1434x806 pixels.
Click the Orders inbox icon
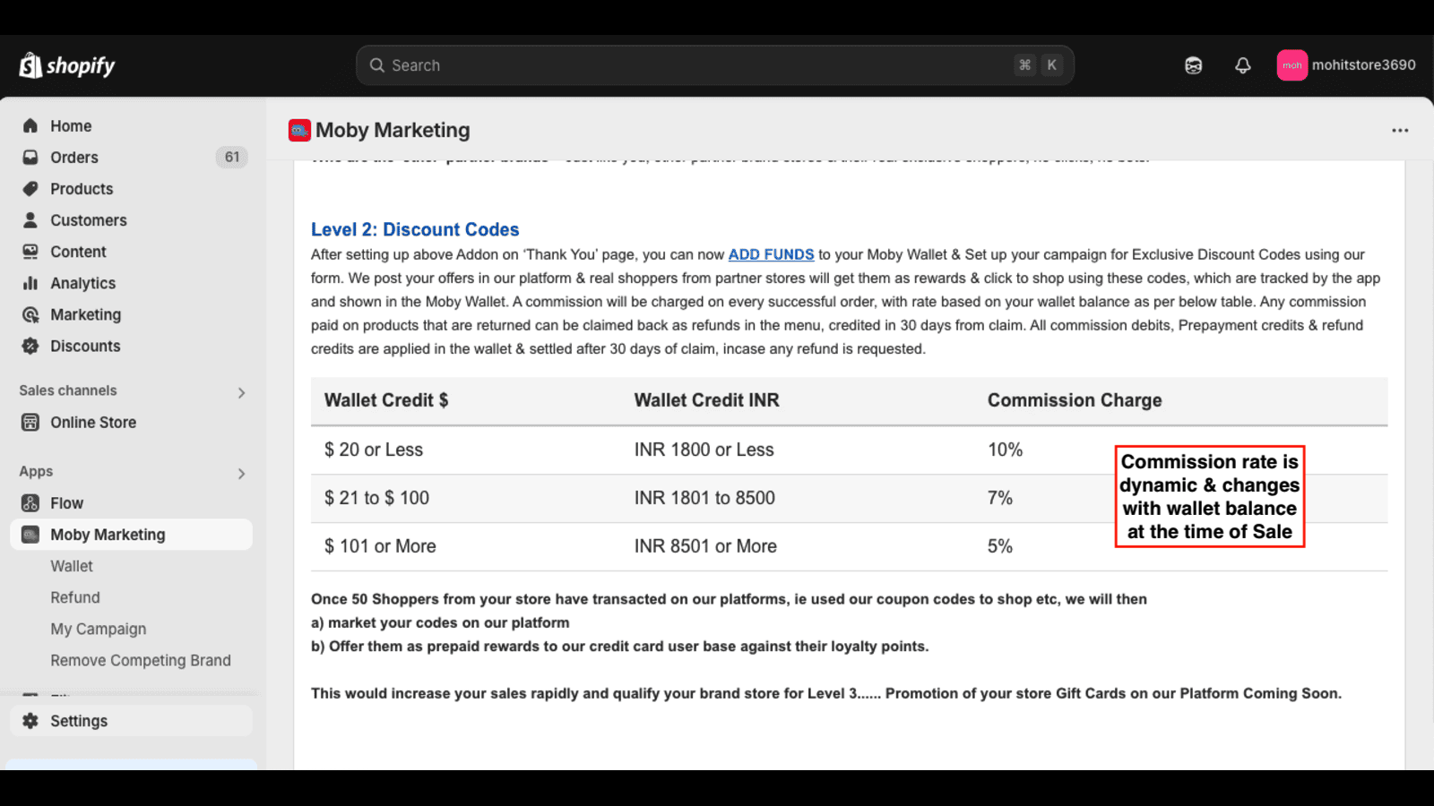30,158
